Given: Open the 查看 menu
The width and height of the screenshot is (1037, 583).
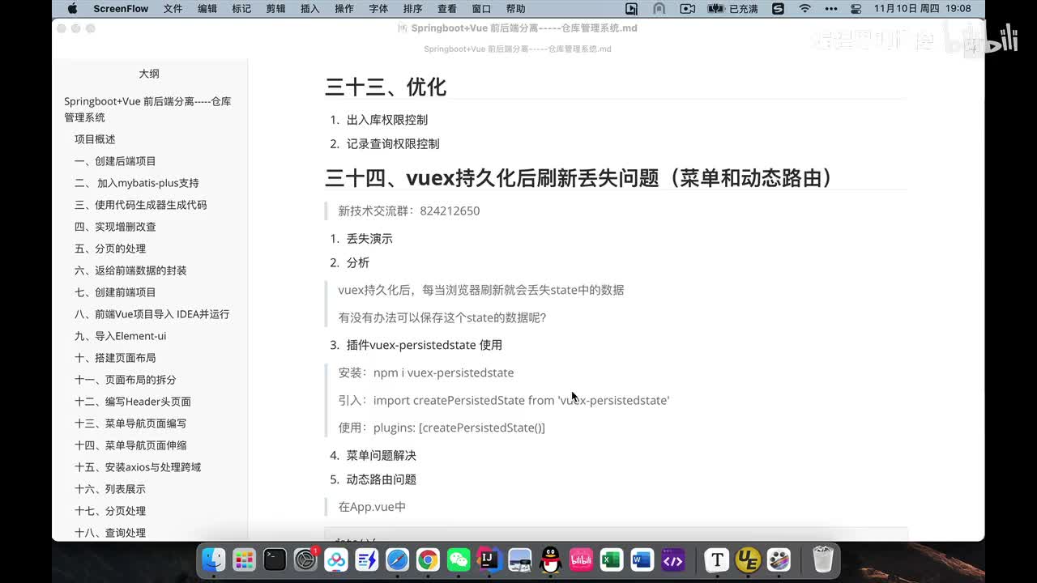Looking at the screenshot, I should [447, 9].
